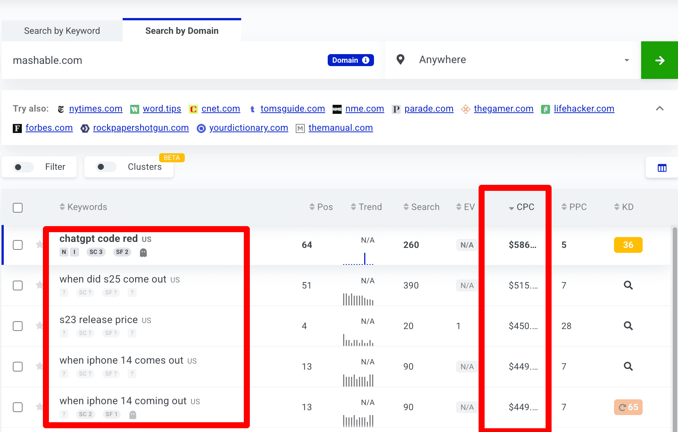Sort table by EV column
Image resolution: width=678 pixels, height=432 pixels.
(465, 207)
